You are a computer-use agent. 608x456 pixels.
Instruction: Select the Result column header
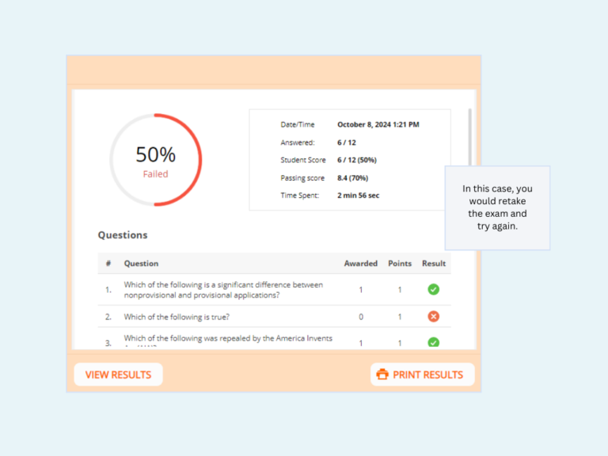coord(433,264)
